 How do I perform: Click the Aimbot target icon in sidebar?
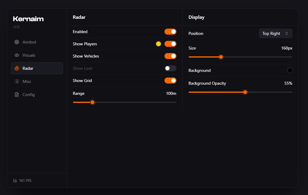point(17,42)
